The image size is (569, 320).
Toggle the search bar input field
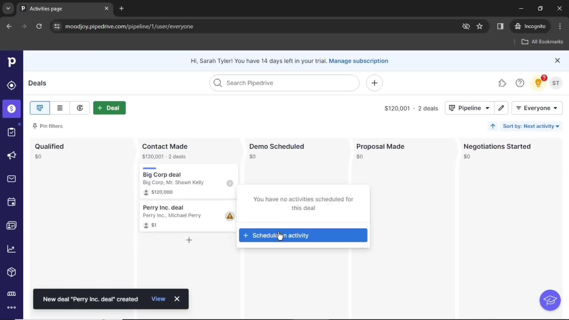[x=285, y=83]
